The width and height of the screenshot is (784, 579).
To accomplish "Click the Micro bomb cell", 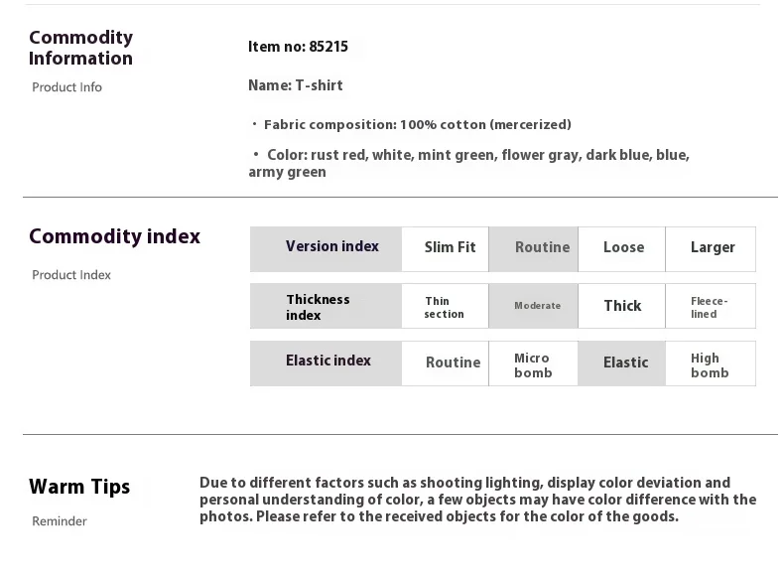I will (534, 364).
